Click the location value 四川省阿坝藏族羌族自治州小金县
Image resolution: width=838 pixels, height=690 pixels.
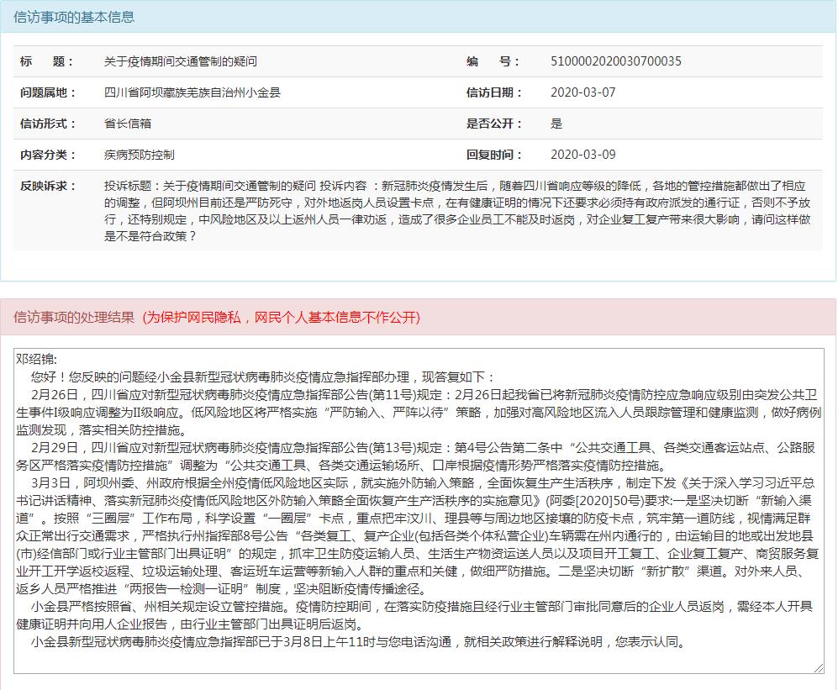point(192,92)
